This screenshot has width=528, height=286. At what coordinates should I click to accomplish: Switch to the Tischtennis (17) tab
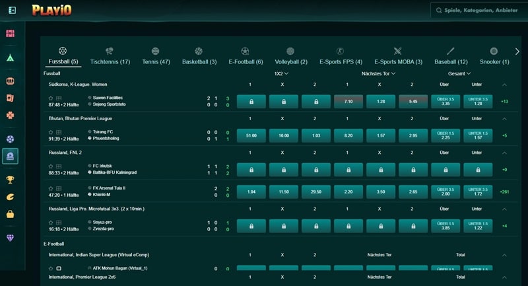pyautogui.click(x=110, y=56)
